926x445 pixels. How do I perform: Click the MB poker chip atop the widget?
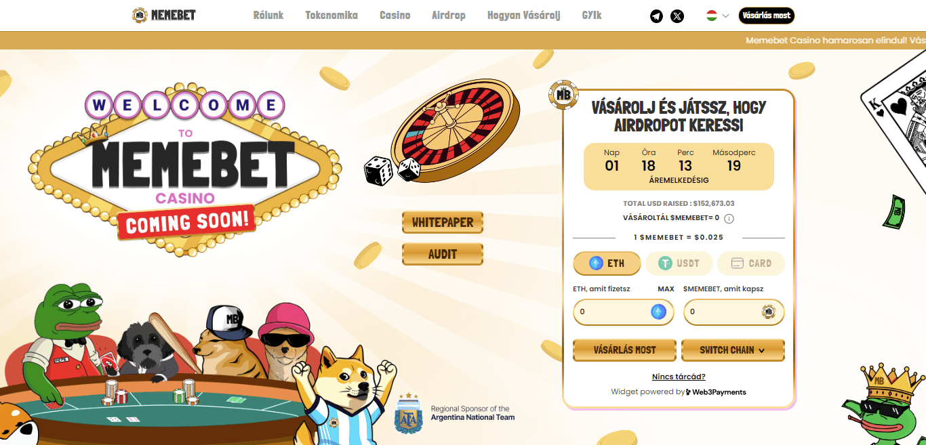coord(563,95)
